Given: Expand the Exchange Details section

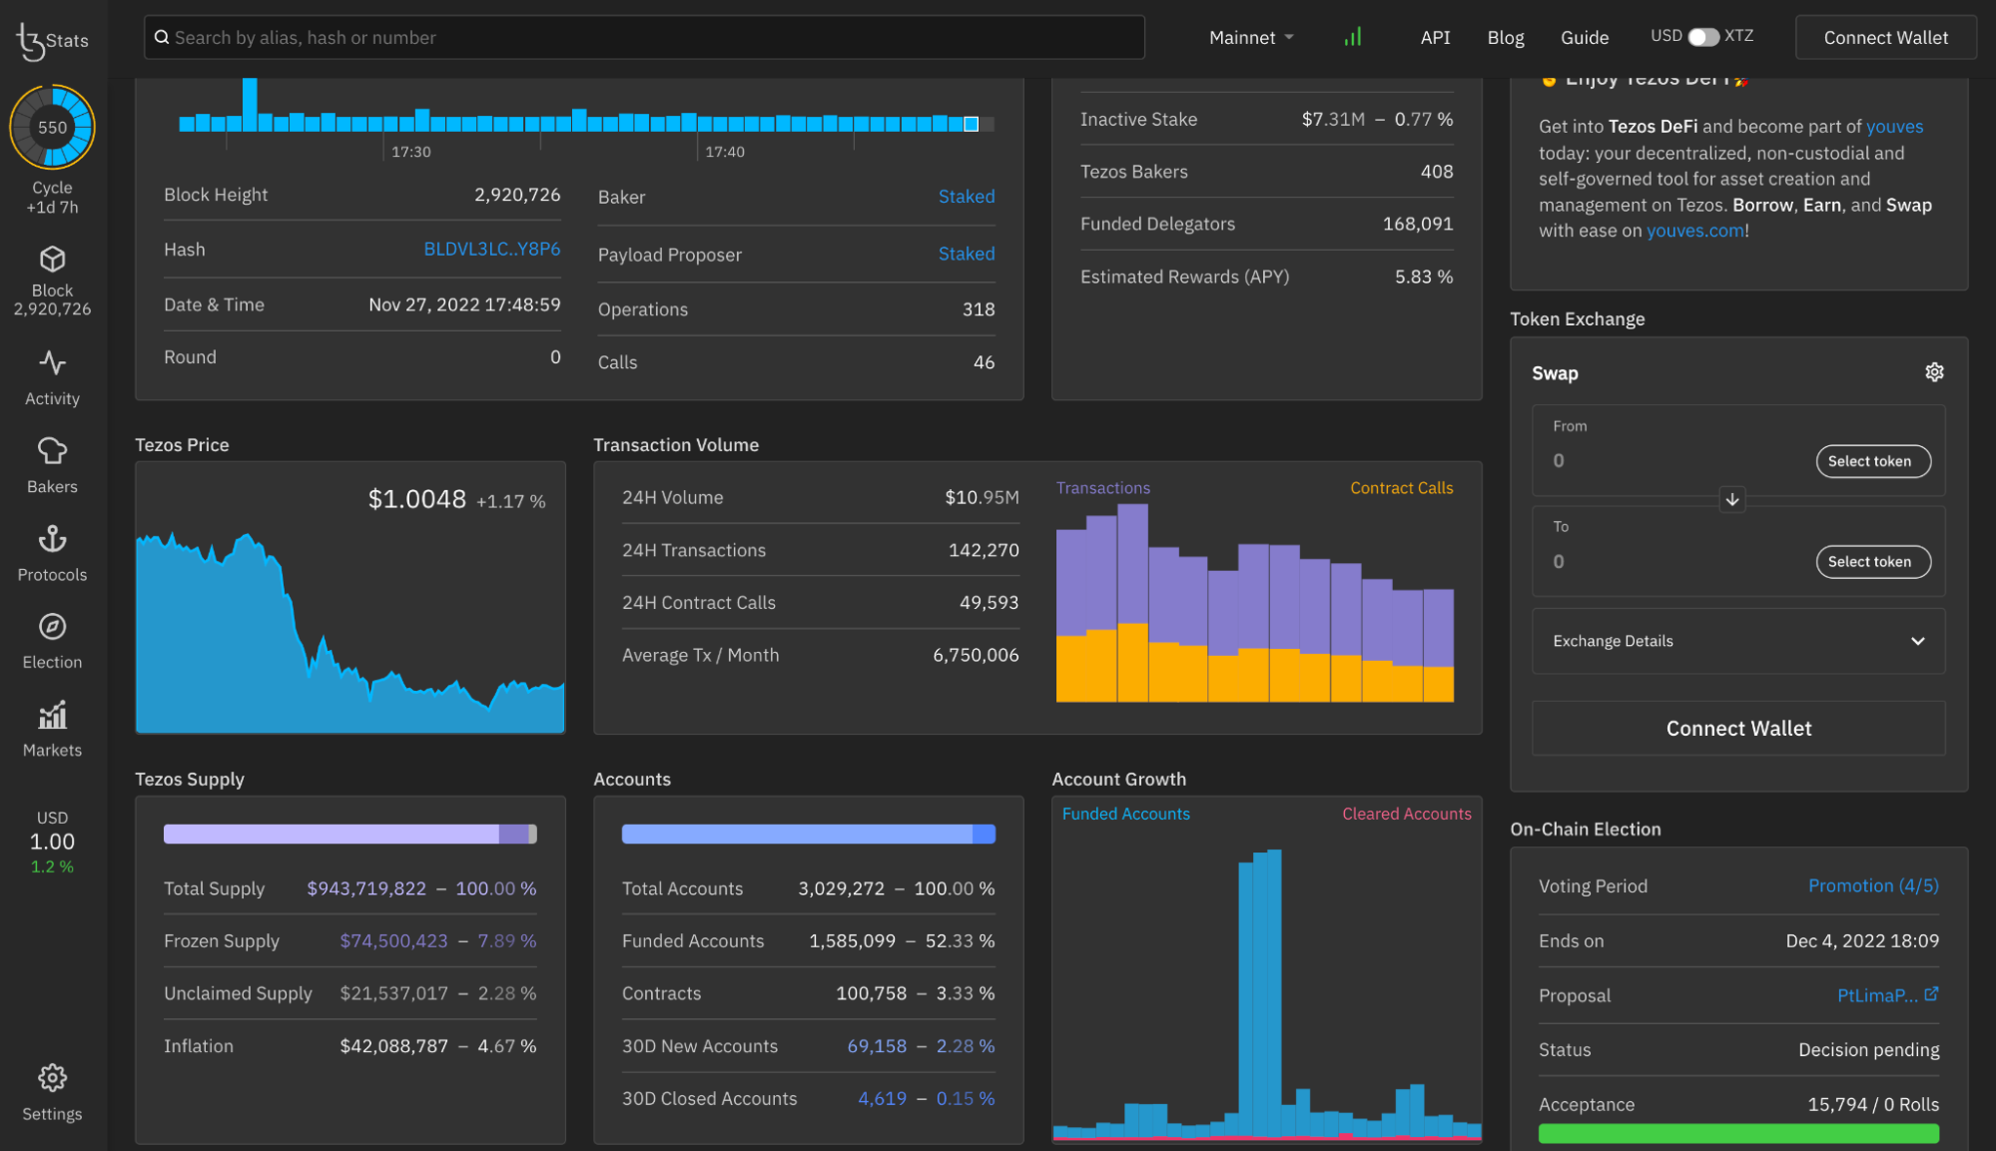Looking at the screenshot, I should click(x=1738, y=641).
